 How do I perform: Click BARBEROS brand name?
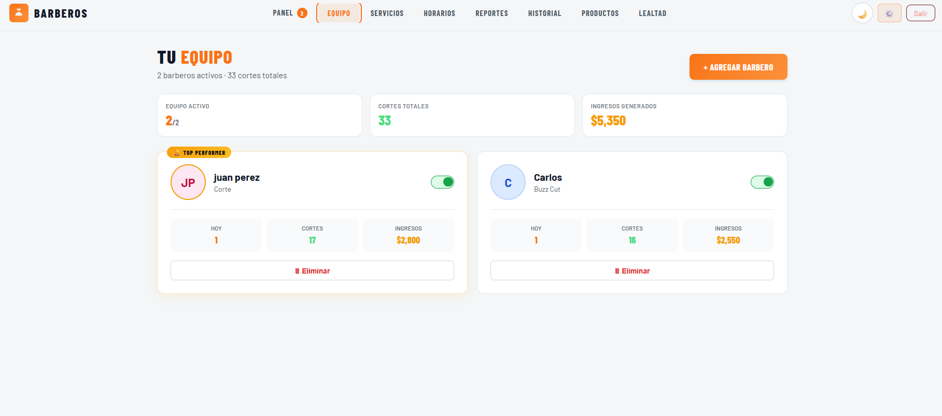(x=61, y=13)
